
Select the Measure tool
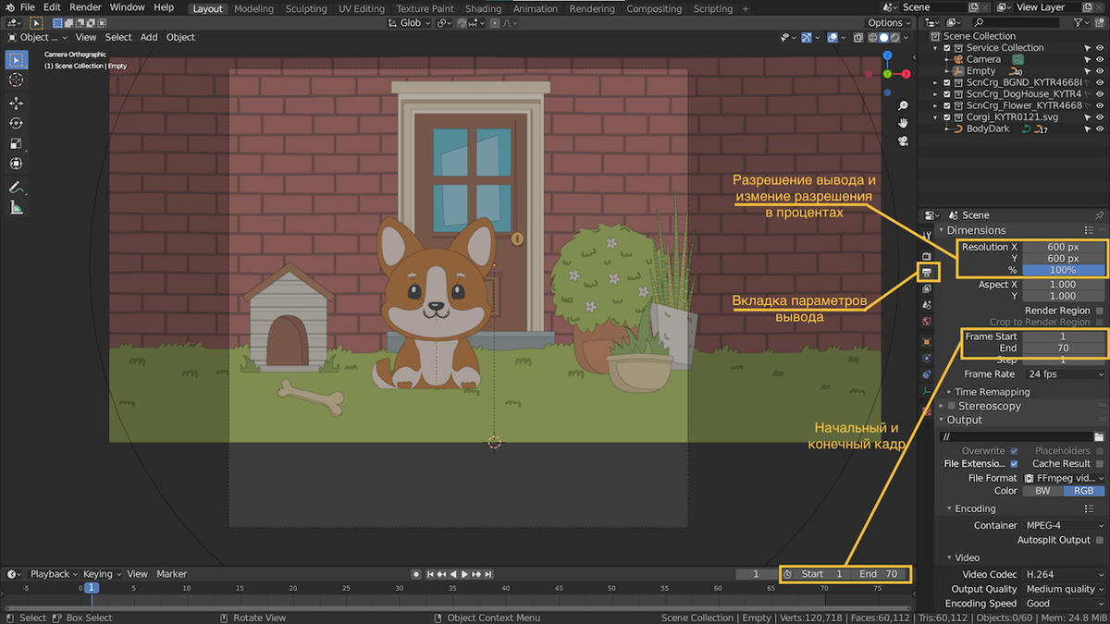point(16,207)
